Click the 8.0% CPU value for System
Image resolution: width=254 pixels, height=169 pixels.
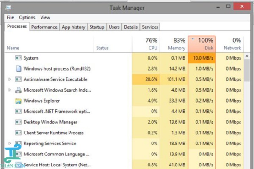click(152, 58)
